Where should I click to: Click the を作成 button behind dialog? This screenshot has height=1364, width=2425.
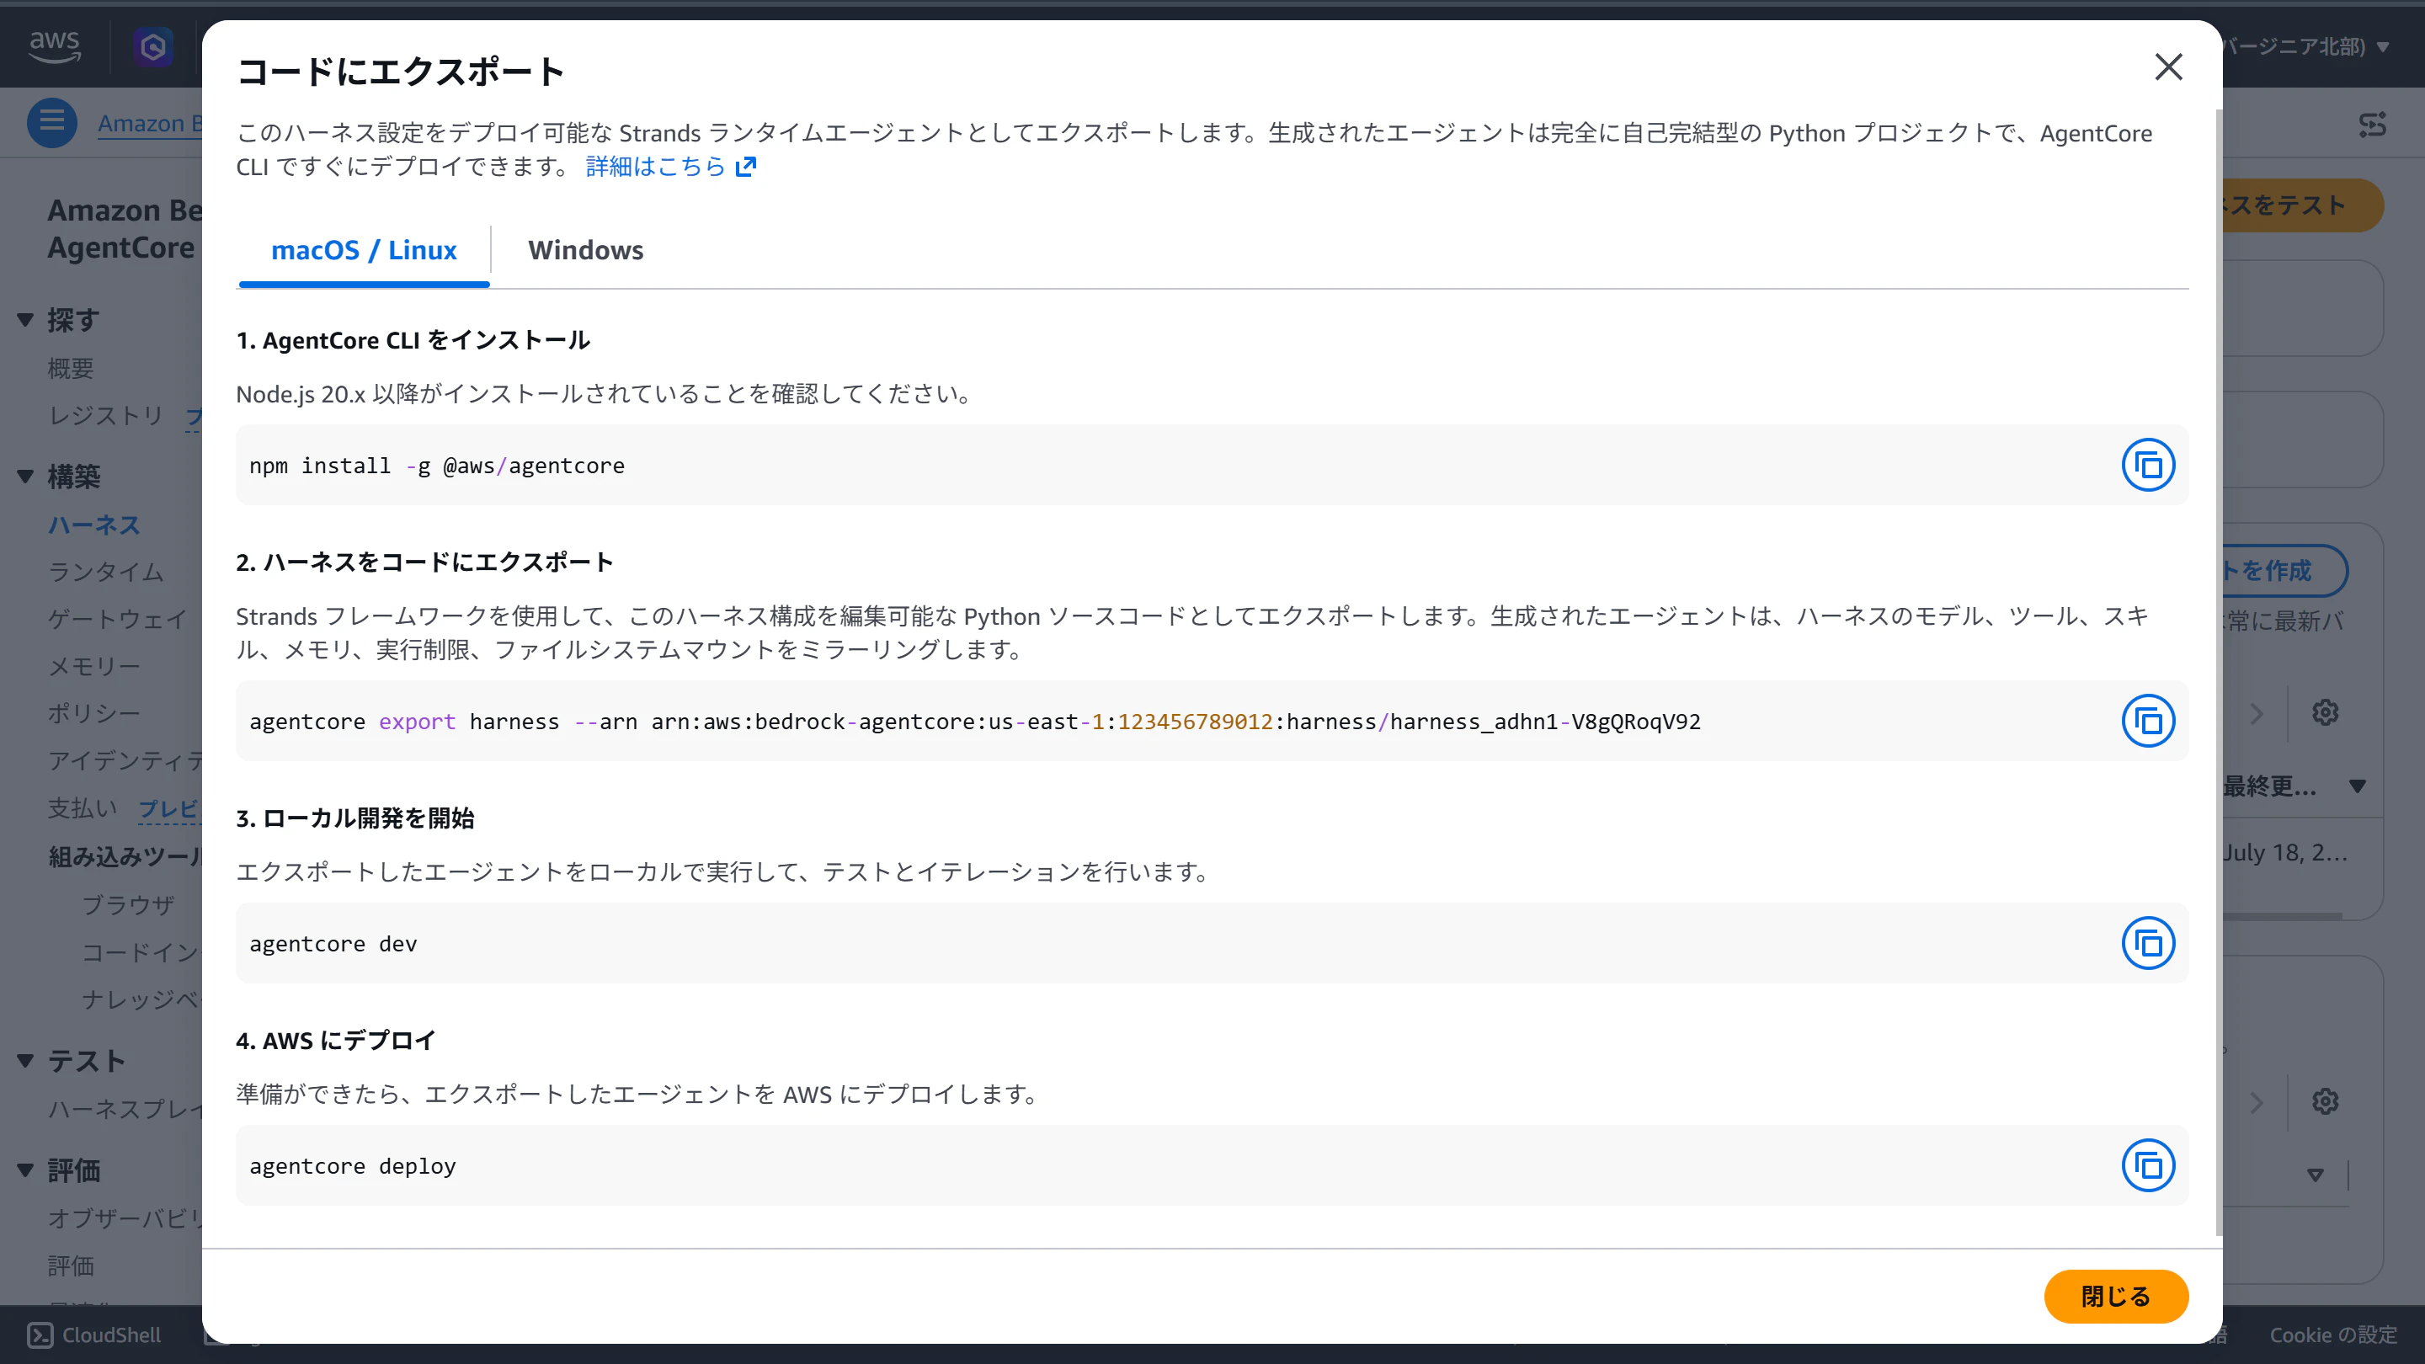click(2284, 571)
